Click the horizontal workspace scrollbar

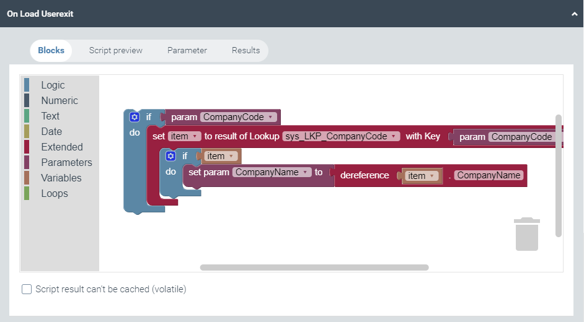coord(314,268)
